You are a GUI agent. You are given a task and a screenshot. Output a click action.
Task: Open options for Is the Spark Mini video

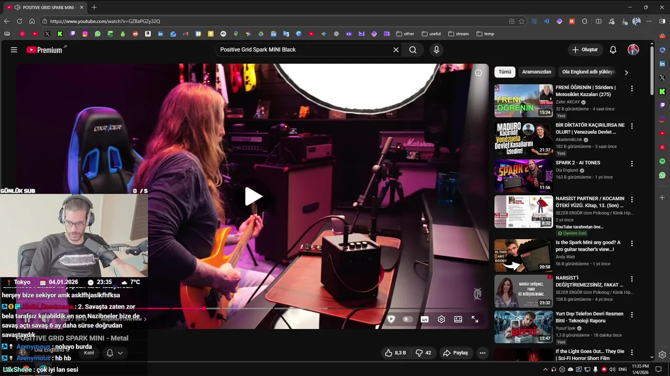click(632, 244)
